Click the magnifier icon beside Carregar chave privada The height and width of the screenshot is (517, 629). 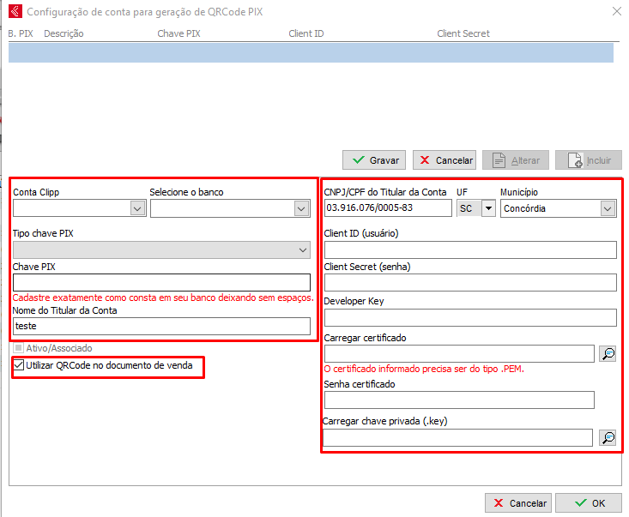click(x=608, y=437)
